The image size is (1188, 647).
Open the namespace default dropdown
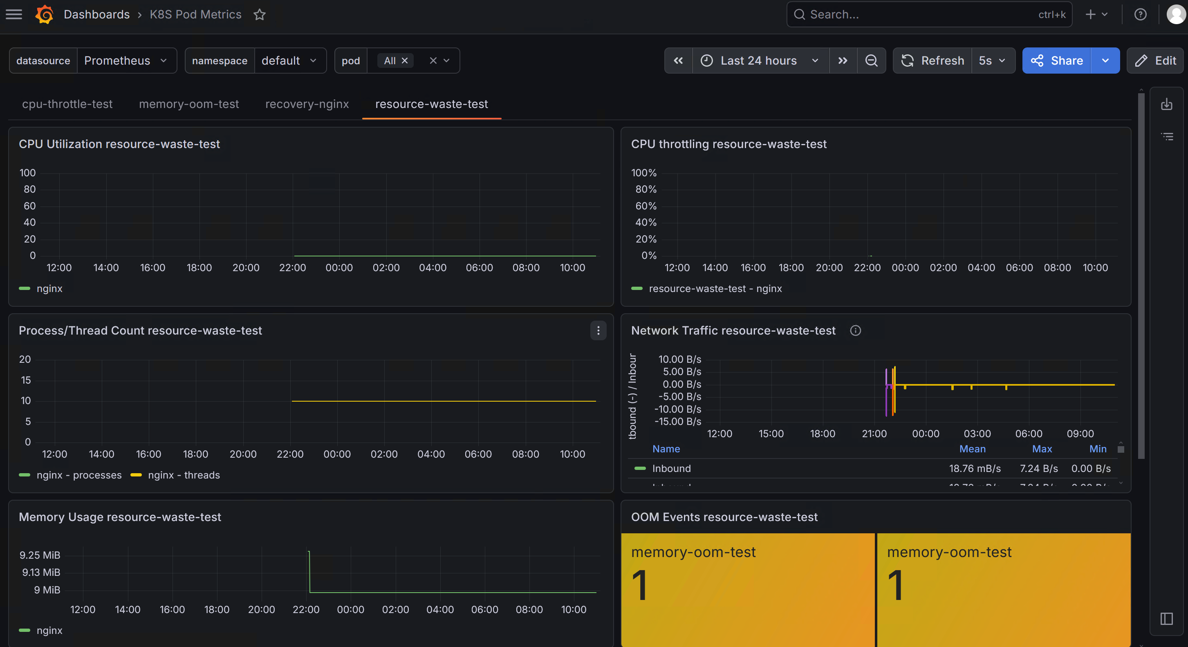tap(289, 61)
